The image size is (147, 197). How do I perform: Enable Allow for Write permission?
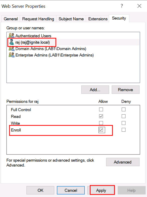click(101, 123)
